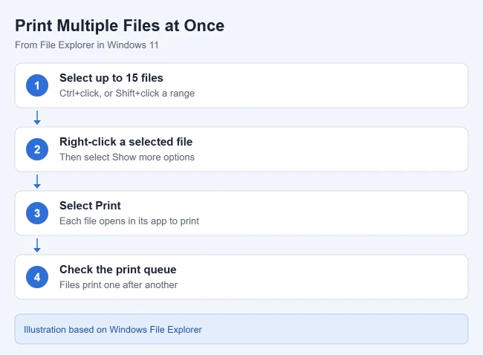Image resolution: width=483 pixels, height=355 pixels.
Task: Click the 'Select Print' step title
Action: pos(90,206)
